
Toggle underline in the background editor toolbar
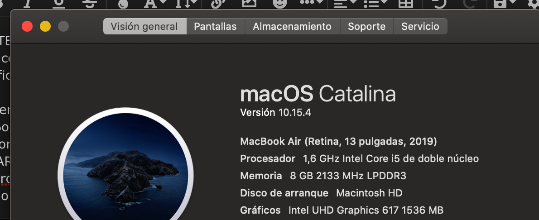(59, 4)
